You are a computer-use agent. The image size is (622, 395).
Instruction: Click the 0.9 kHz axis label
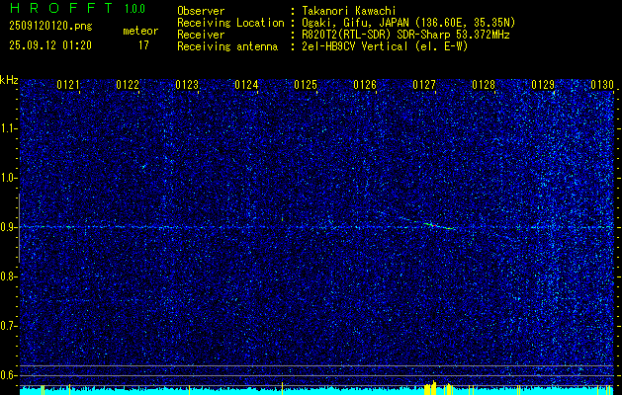(x=7, y=227)
